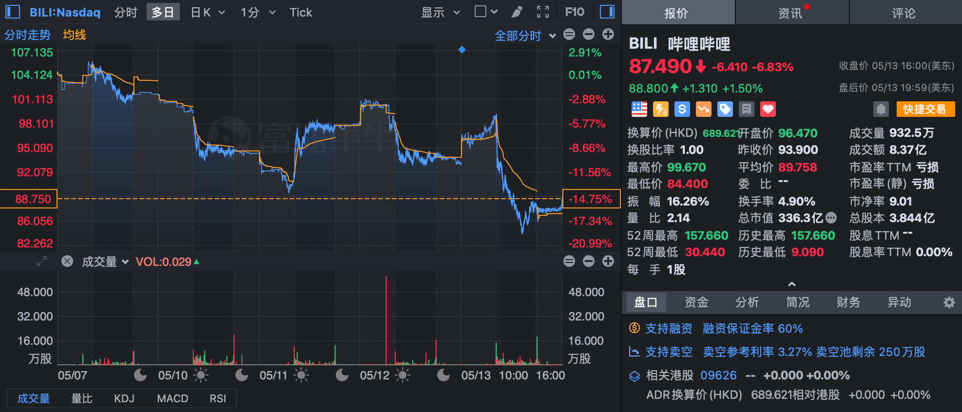Select the 分析 analysis tab

point(747,302)
